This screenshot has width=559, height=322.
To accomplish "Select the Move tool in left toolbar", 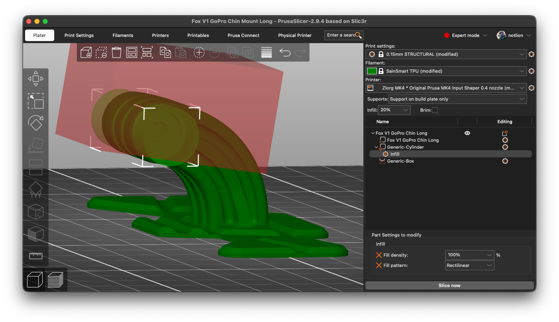I will (36, 78).
